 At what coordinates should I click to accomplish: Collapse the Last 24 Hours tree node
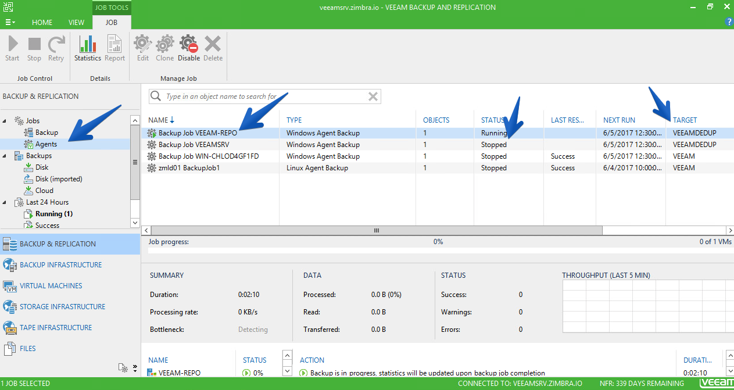coord(5,202)
